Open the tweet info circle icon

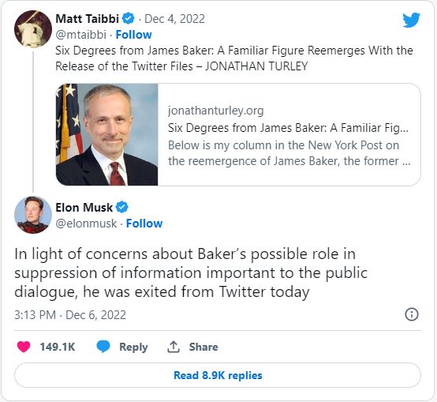411,314
